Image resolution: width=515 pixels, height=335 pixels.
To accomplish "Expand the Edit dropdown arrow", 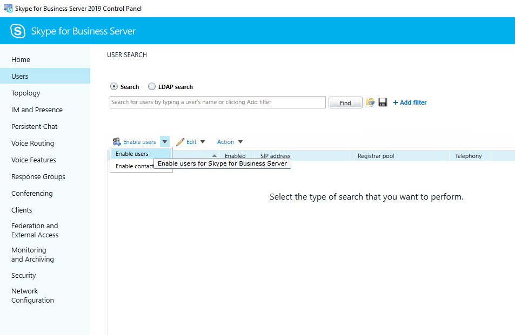I will coord(203,142).
